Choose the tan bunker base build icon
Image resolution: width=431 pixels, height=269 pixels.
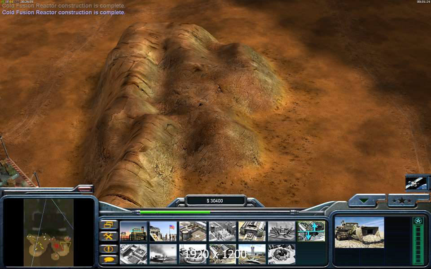point(252,232)
